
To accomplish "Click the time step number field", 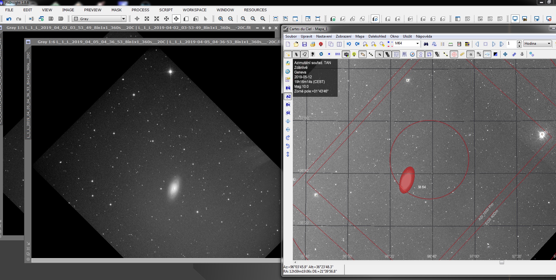I will pyautogui.click(x=511, y=44).
